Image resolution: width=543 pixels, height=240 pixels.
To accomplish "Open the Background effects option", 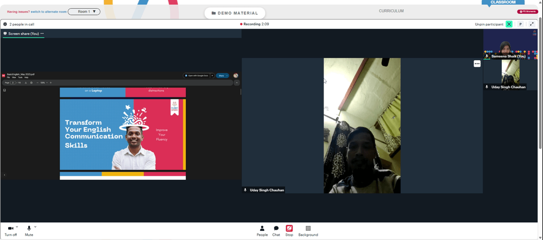I will pyautogui.click(x=308, y=231).
